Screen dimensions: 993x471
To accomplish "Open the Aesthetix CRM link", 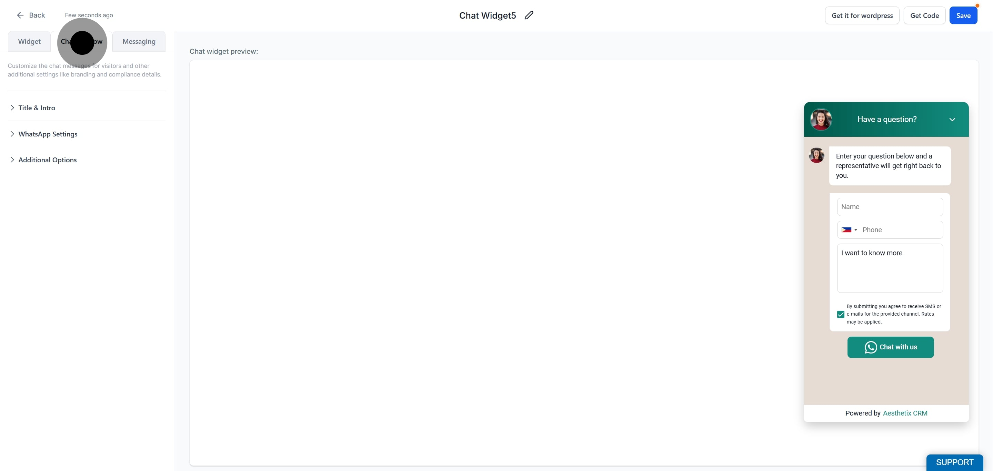I will click(x=905, y=413).
